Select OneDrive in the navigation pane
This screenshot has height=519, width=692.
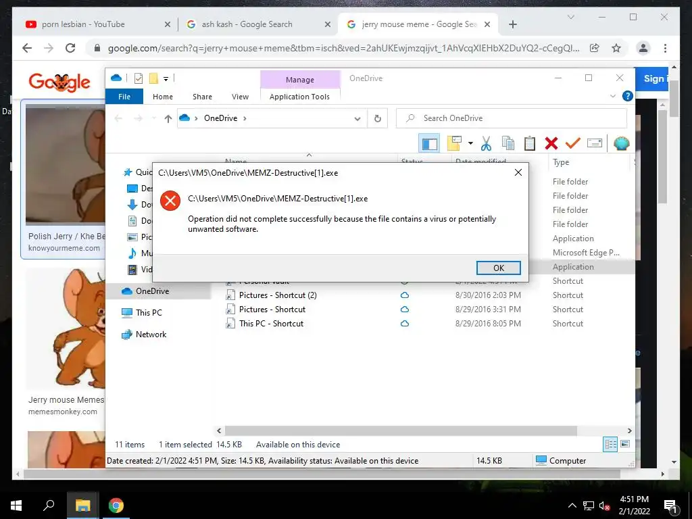click(x=152, y=291)
